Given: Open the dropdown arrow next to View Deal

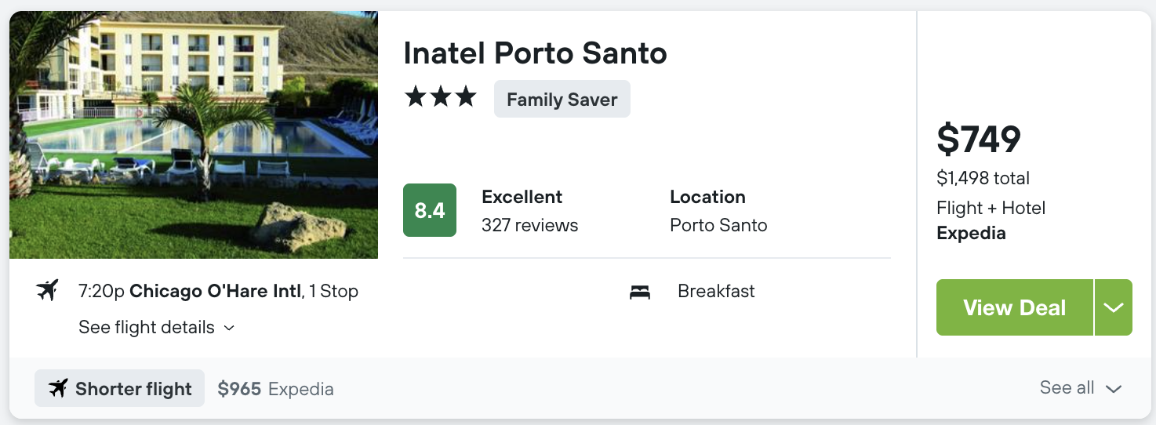Looking at the screenshot, I should pos(1114,307).
